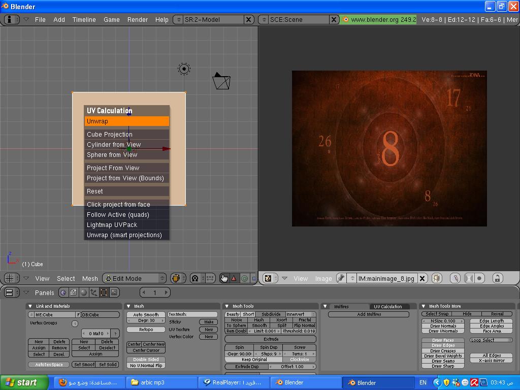
Task: Remove the SCE:Scene link with X
Action: 334,20
